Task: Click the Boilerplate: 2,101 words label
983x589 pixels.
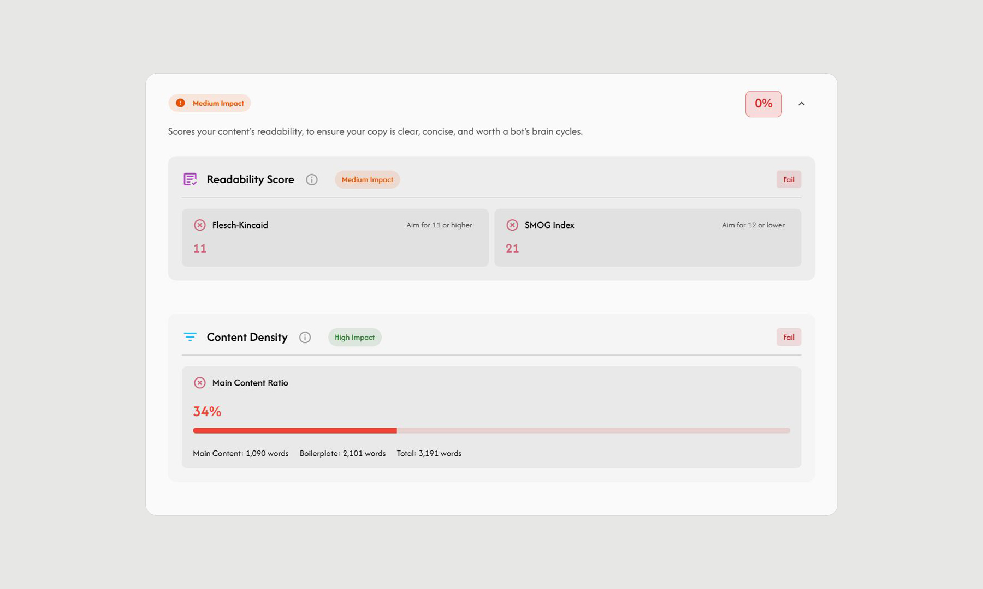Action: point(342,454)
